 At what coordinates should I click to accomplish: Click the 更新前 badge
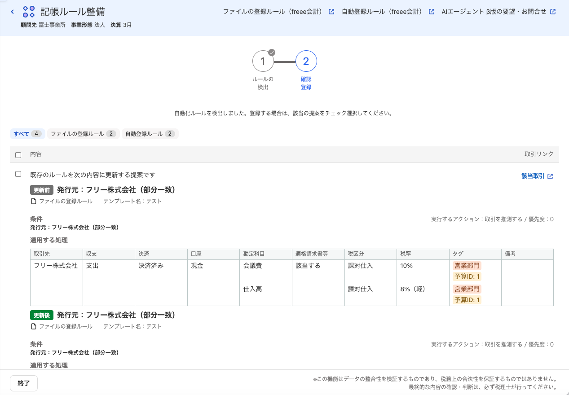pyautogui.click(x=42, y=190)
